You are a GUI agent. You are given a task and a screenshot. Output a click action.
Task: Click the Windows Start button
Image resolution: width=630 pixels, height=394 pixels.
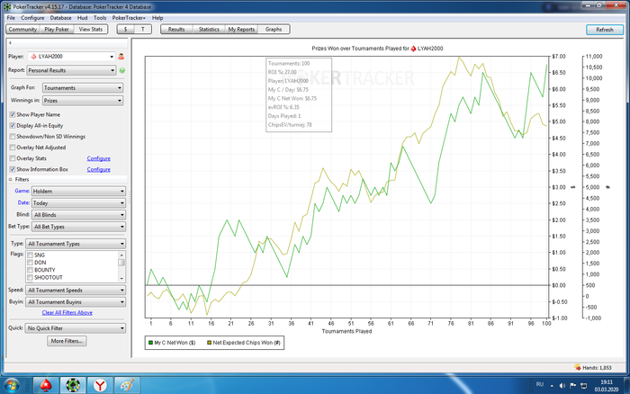pos(13,383)
